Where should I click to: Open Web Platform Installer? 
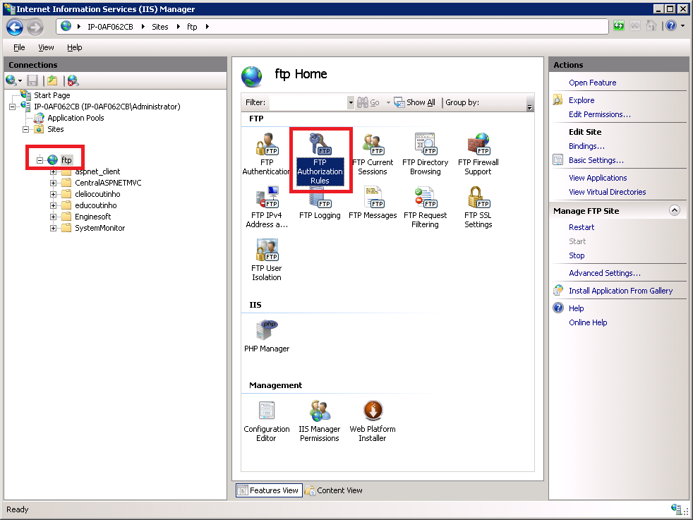(373, 421)
